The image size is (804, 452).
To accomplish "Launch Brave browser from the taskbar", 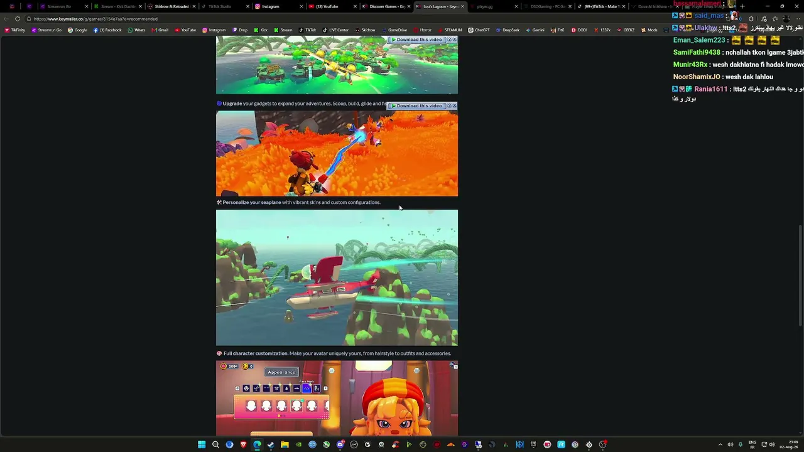I will [243, 444].
